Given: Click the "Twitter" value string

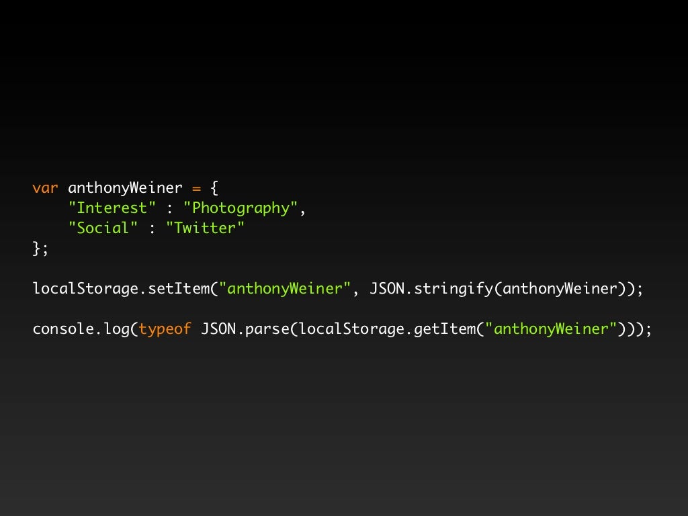Looking at the screenshot, I should coord(205,228).
